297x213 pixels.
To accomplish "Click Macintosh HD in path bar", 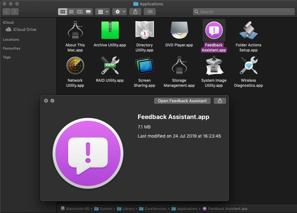I will 75,209.
